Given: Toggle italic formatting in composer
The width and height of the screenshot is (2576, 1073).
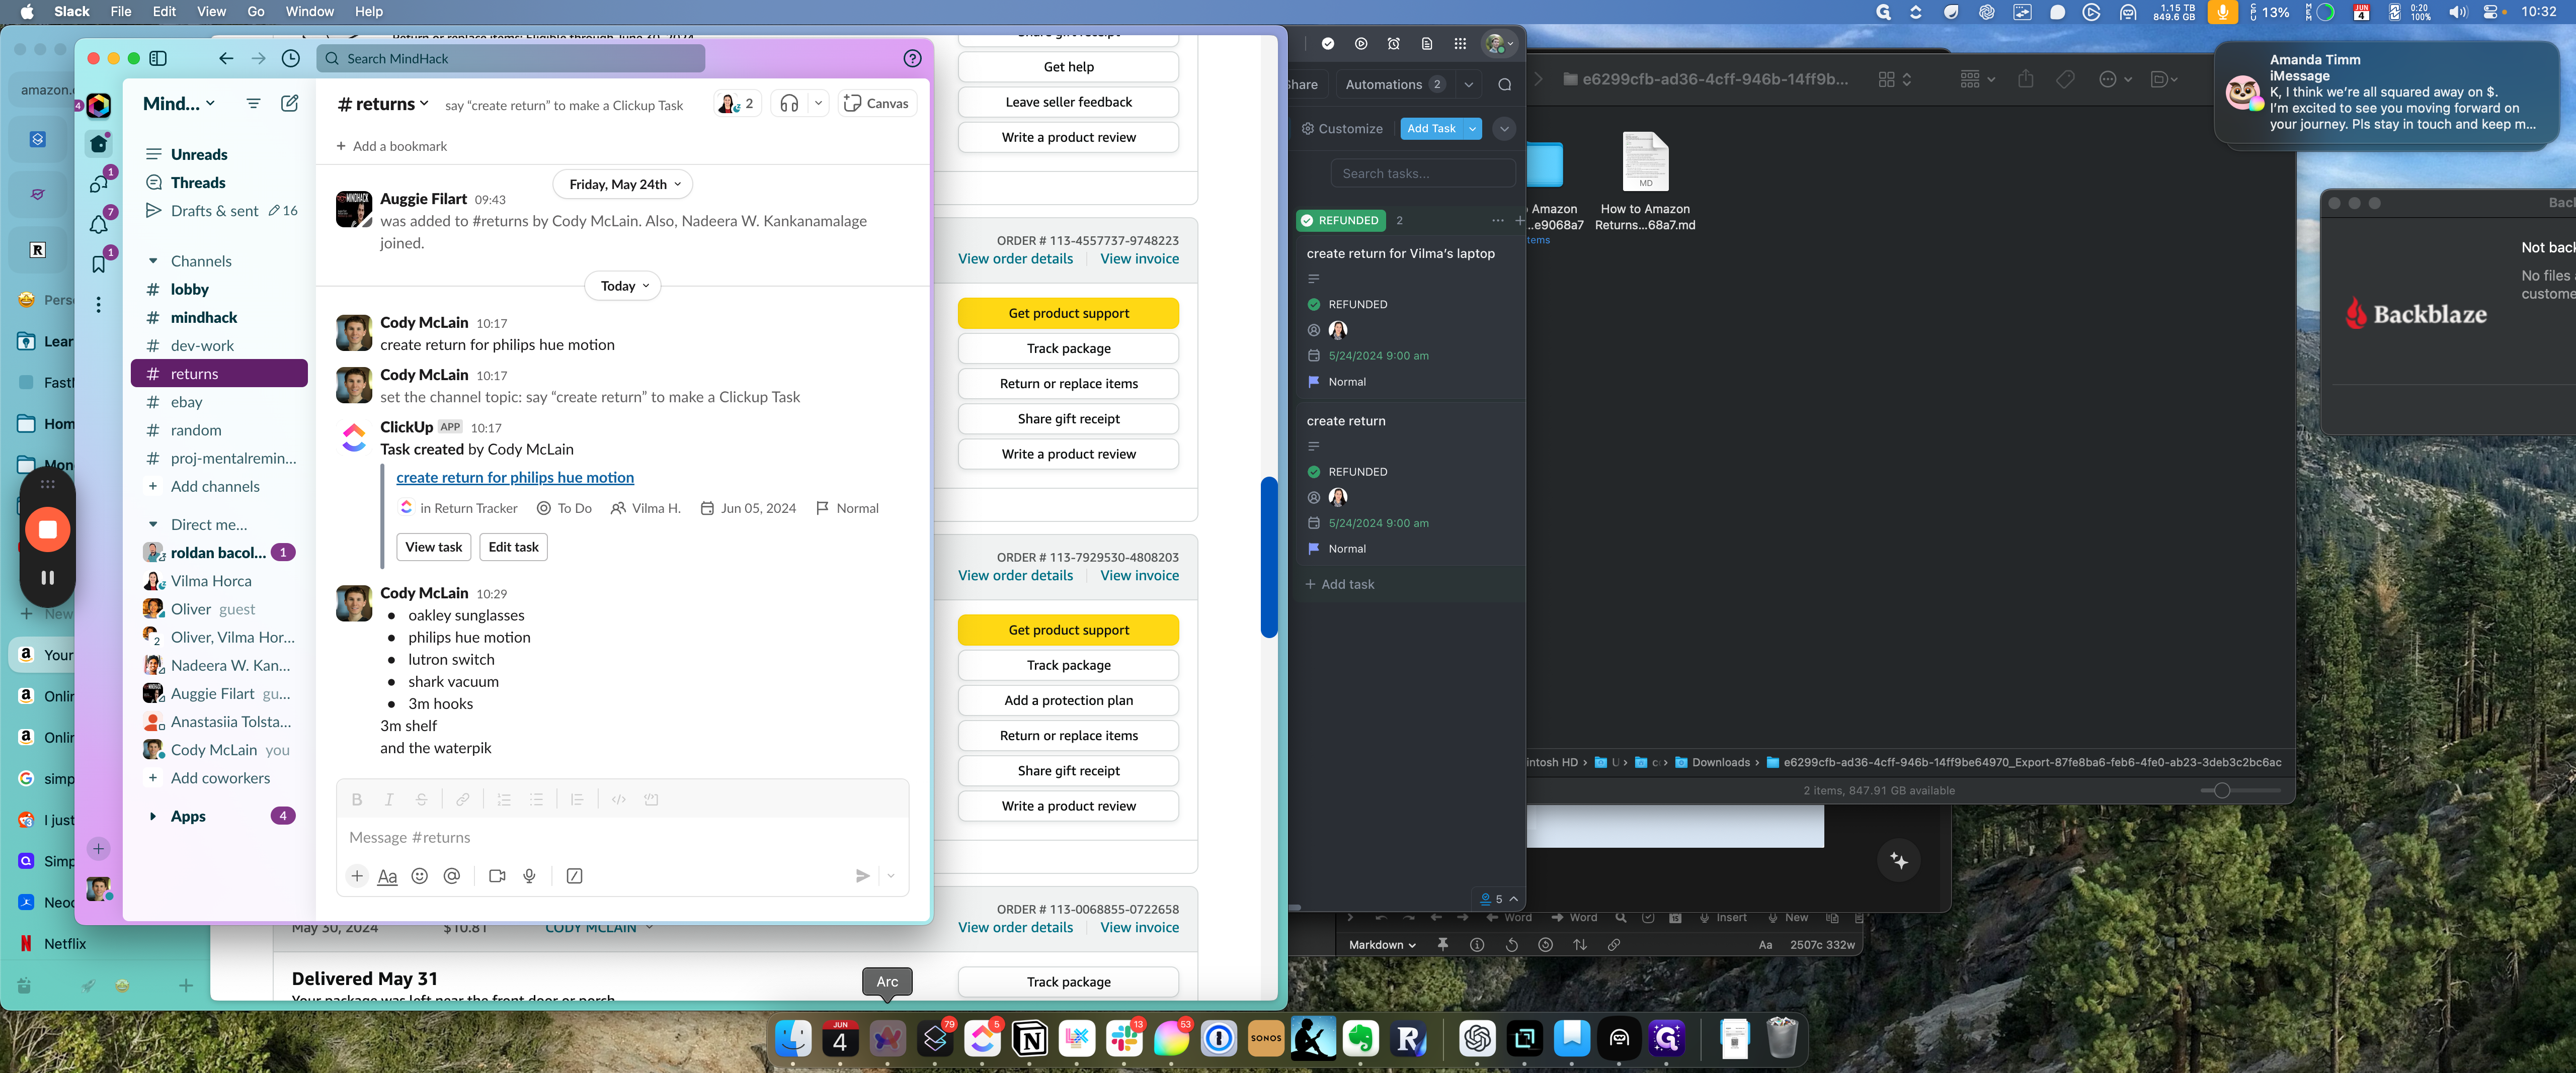Looking at the screenshot, I should [x=389, y=799].
